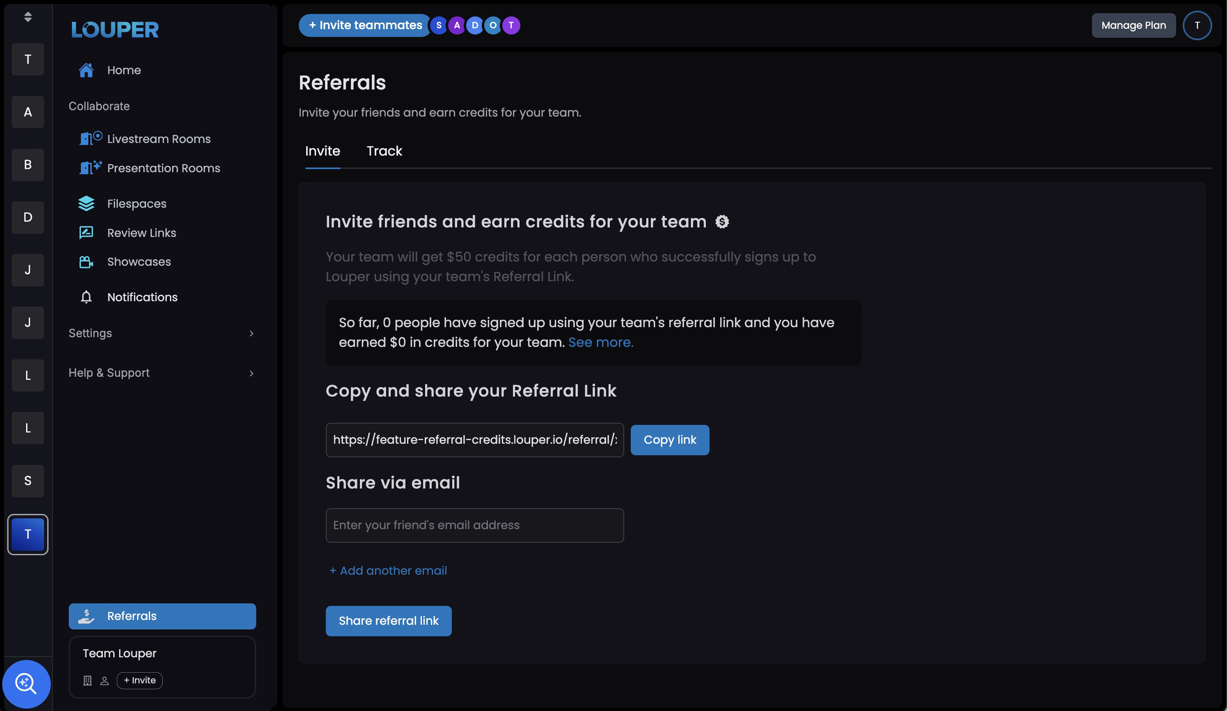1227x711 pixels.
Task: Open Livestream Rooms from the sidebar
Action: coord(91,138)
